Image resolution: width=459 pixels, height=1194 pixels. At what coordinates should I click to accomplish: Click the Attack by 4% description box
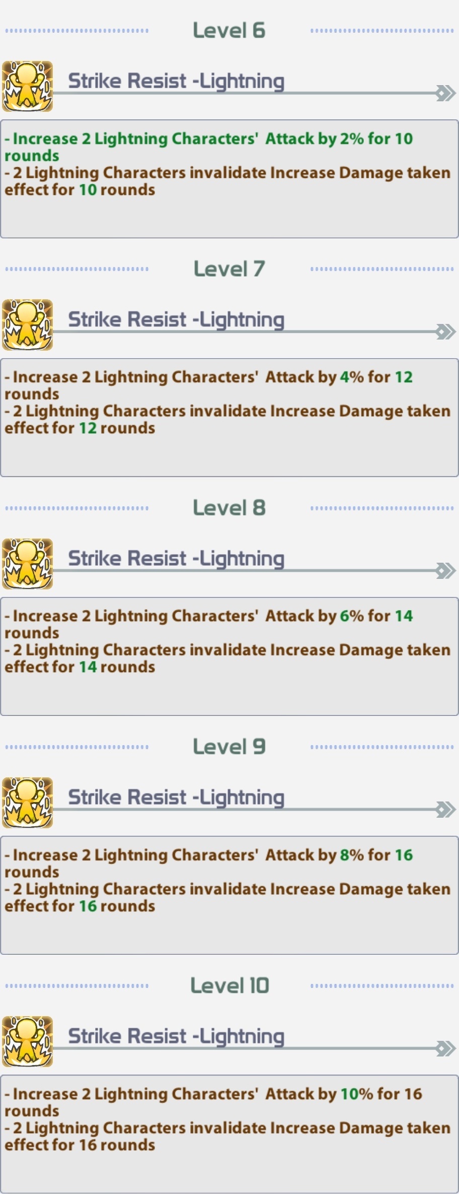(229, 418)
